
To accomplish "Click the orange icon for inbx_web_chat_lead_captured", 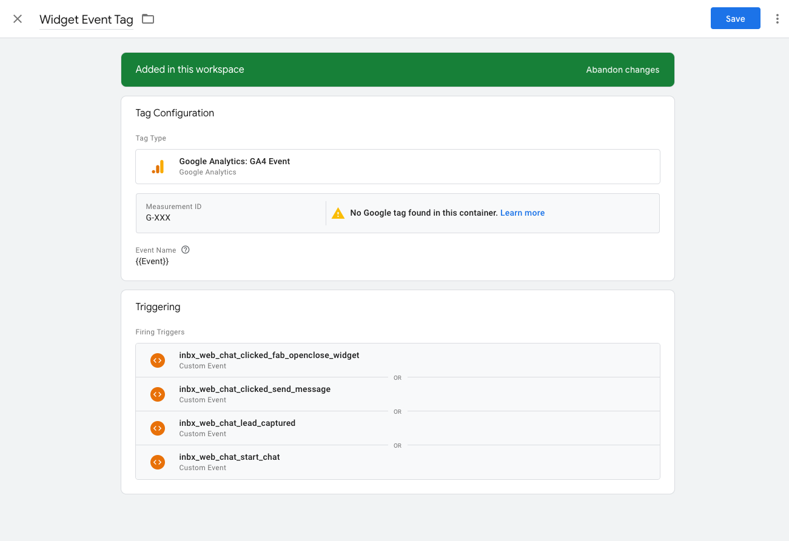I will click(158, 428).
